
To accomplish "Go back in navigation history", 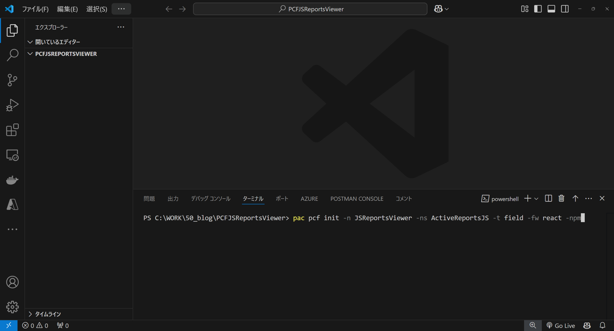I will point(169,9).
